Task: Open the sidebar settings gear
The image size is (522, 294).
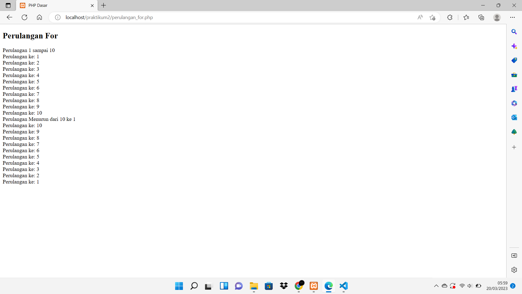Action: point(514,270)
